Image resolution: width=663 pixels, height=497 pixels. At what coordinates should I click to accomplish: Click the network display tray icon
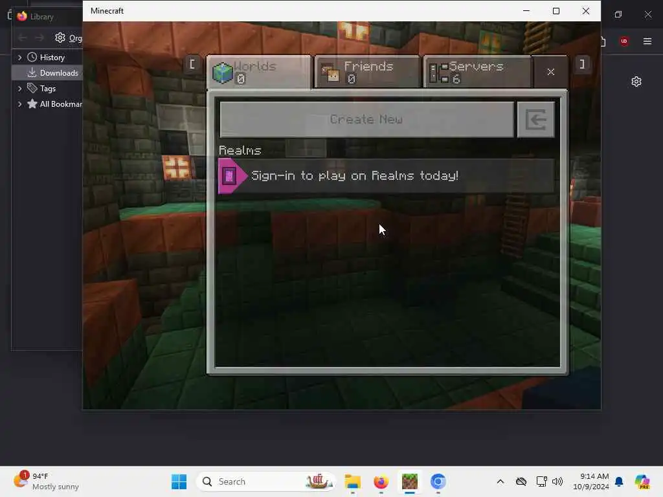click(x=541, y=481)
